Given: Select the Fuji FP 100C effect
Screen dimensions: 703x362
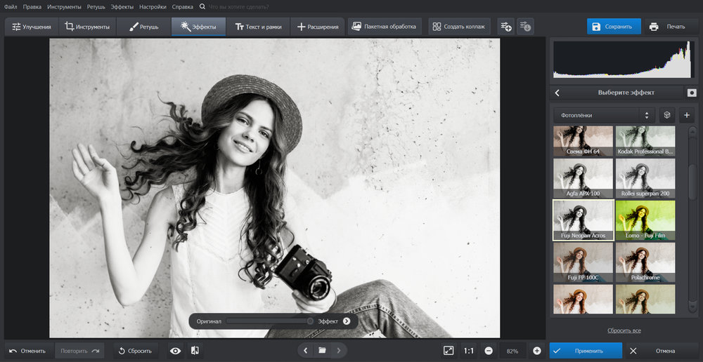Looking at the screenshot, I should click(x=583, y=262).
